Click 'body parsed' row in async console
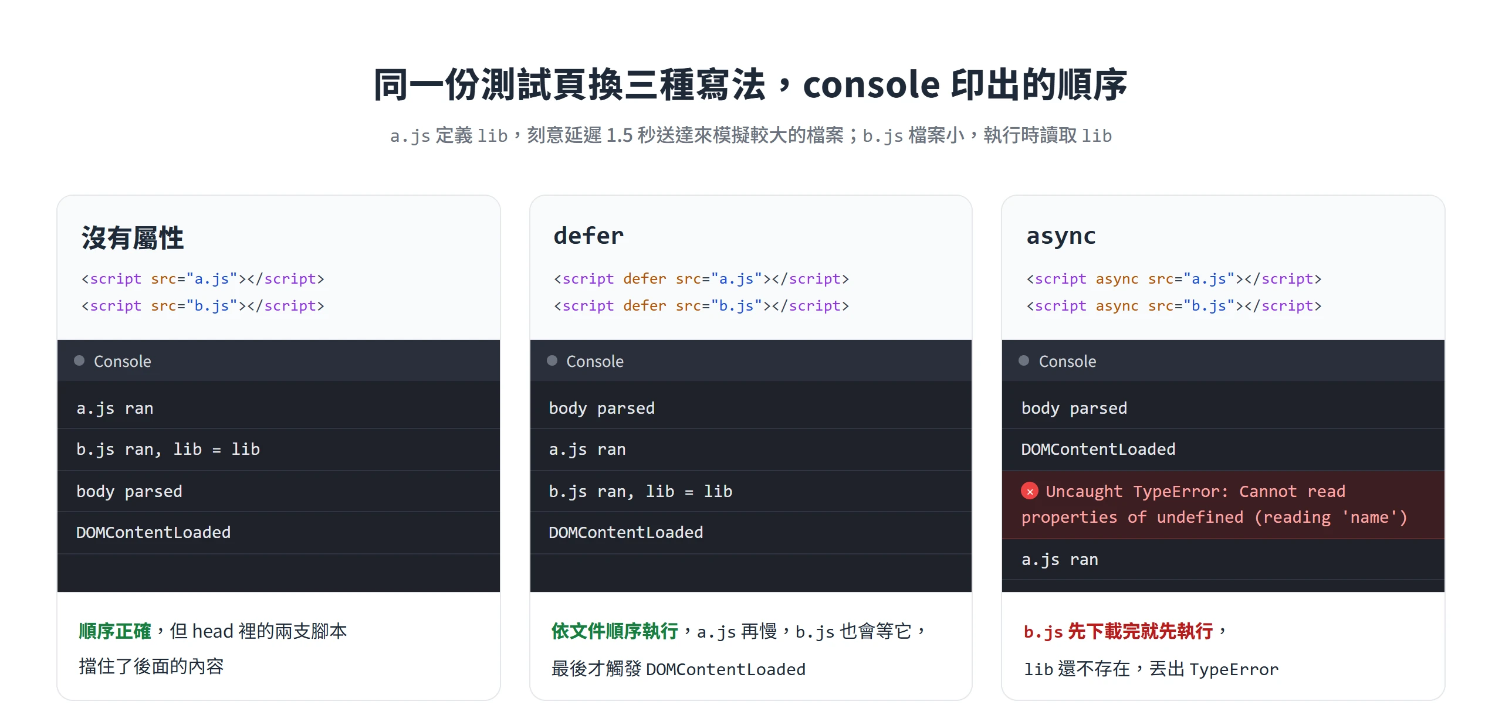This screenshot has width=1502, height=715. [1223, 408]
